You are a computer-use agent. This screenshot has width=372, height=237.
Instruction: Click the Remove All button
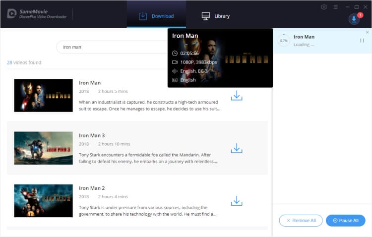click(x=301, y=221)
